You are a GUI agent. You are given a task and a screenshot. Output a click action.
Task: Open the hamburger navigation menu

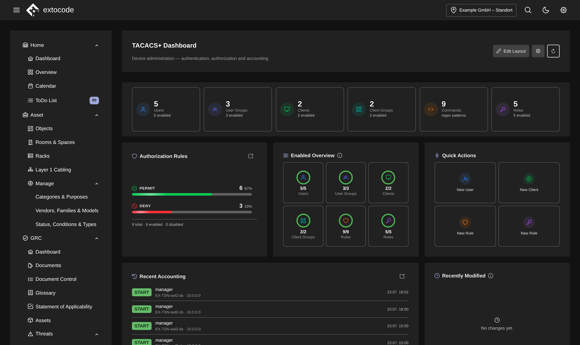point(17,10)
